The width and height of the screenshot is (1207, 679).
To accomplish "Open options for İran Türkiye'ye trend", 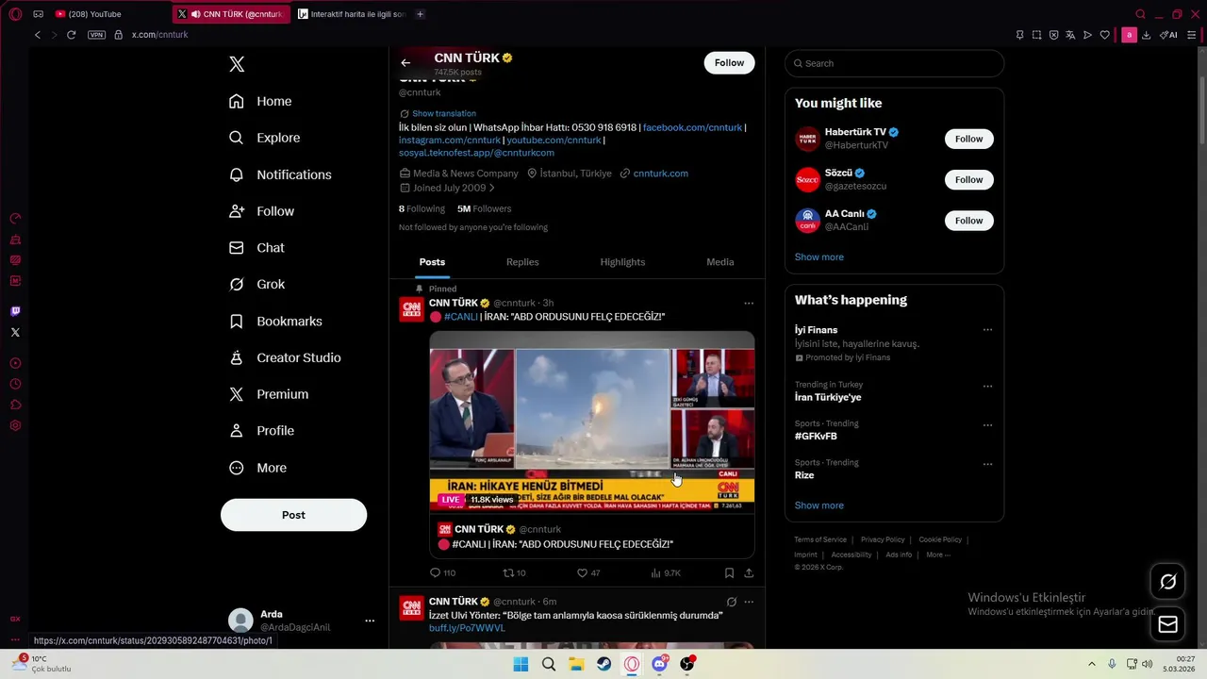I will pos(987,387).
